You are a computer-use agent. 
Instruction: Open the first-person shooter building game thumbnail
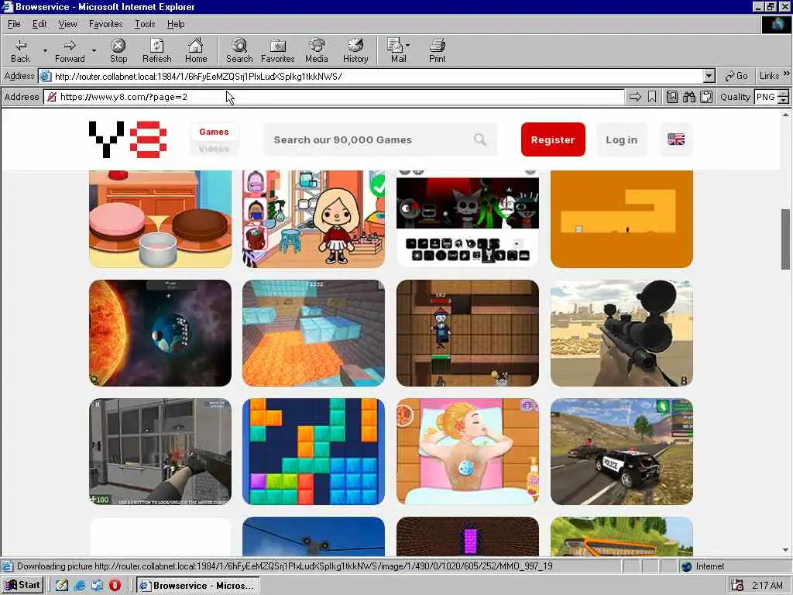[160, 452]
